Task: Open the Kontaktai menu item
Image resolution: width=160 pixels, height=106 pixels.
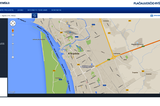Action: click(x=56, y=10)
